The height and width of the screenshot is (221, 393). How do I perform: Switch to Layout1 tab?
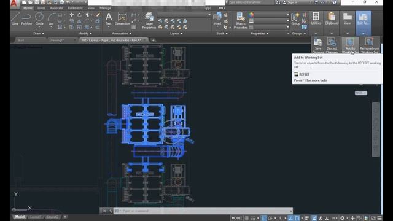(x=35, y=217)
